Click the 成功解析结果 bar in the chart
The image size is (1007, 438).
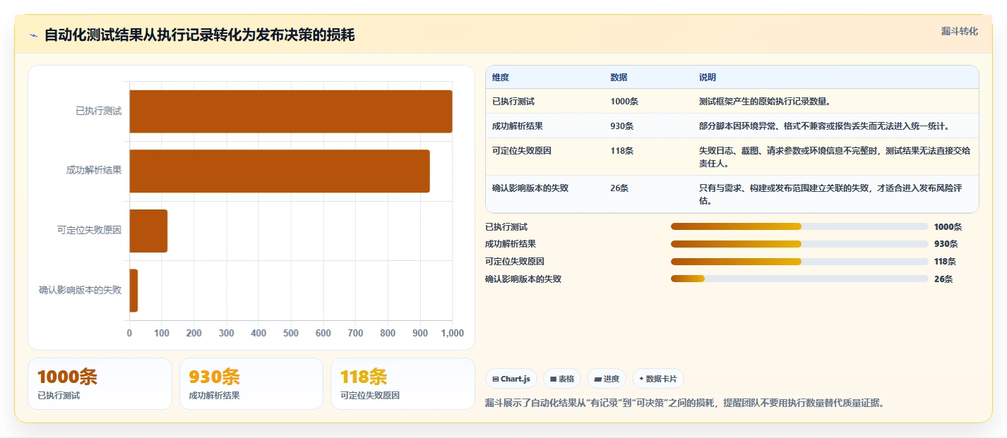pos(280,171)
